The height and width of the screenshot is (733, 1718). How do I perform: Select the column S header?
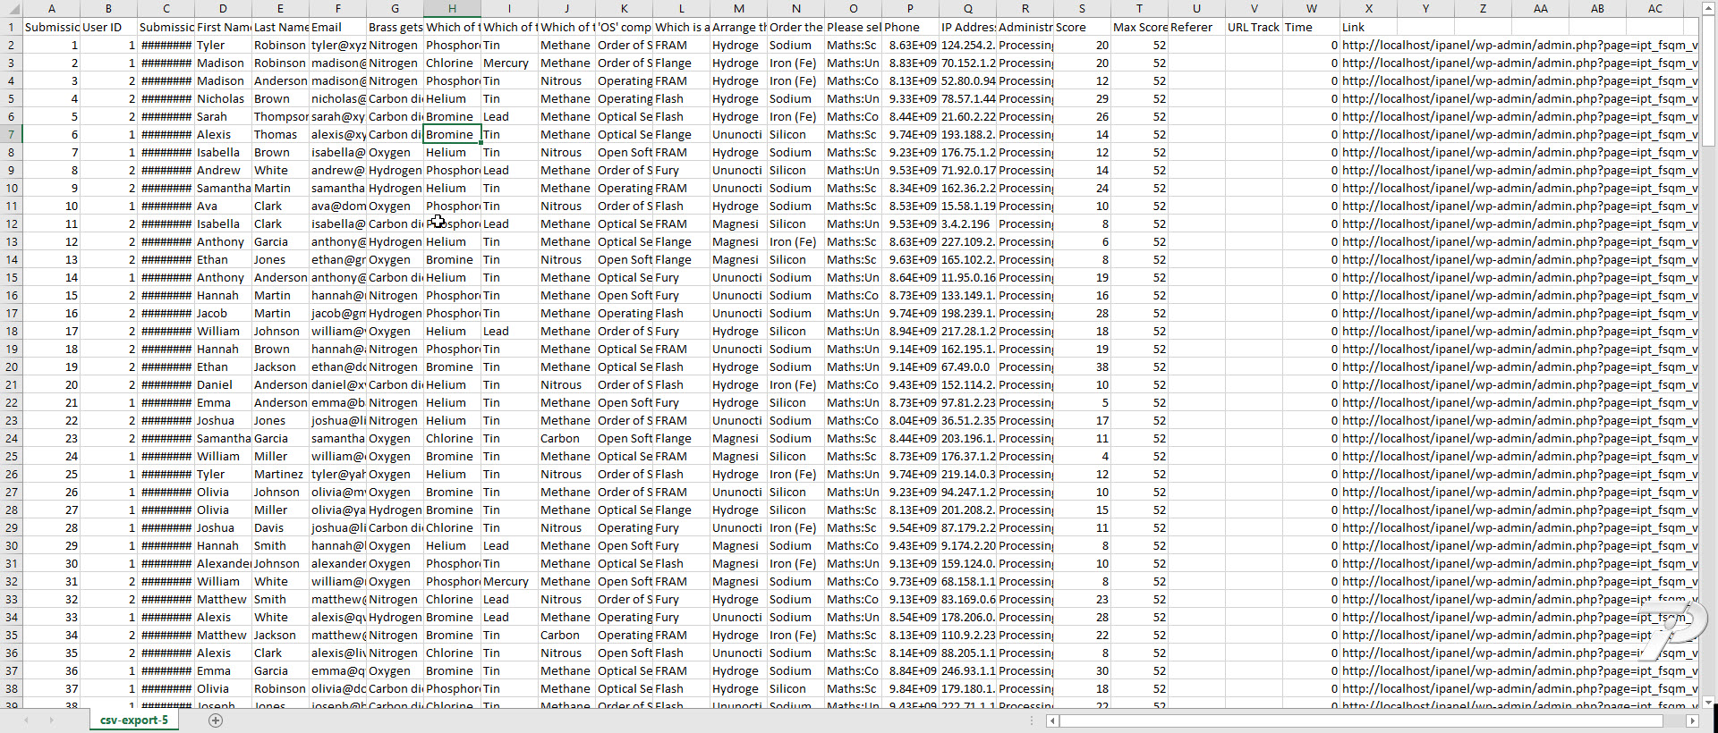coord(1082,9)
